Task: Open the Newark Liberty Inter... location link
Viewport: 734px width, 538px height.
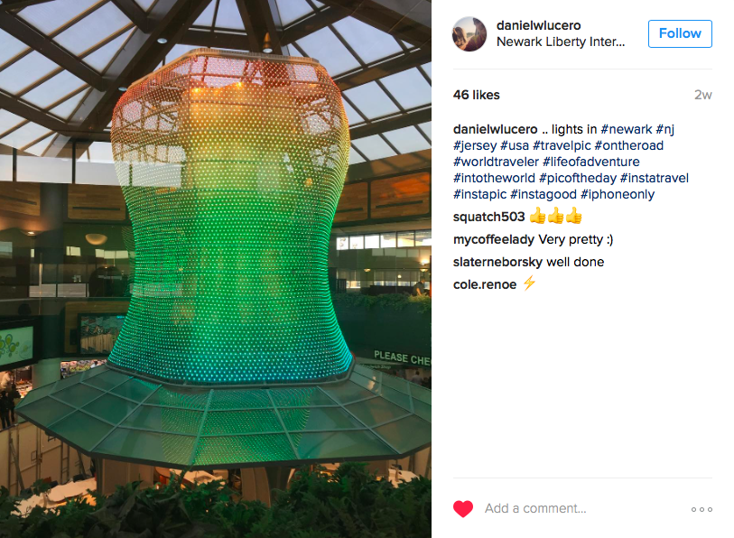Action: 561,42
